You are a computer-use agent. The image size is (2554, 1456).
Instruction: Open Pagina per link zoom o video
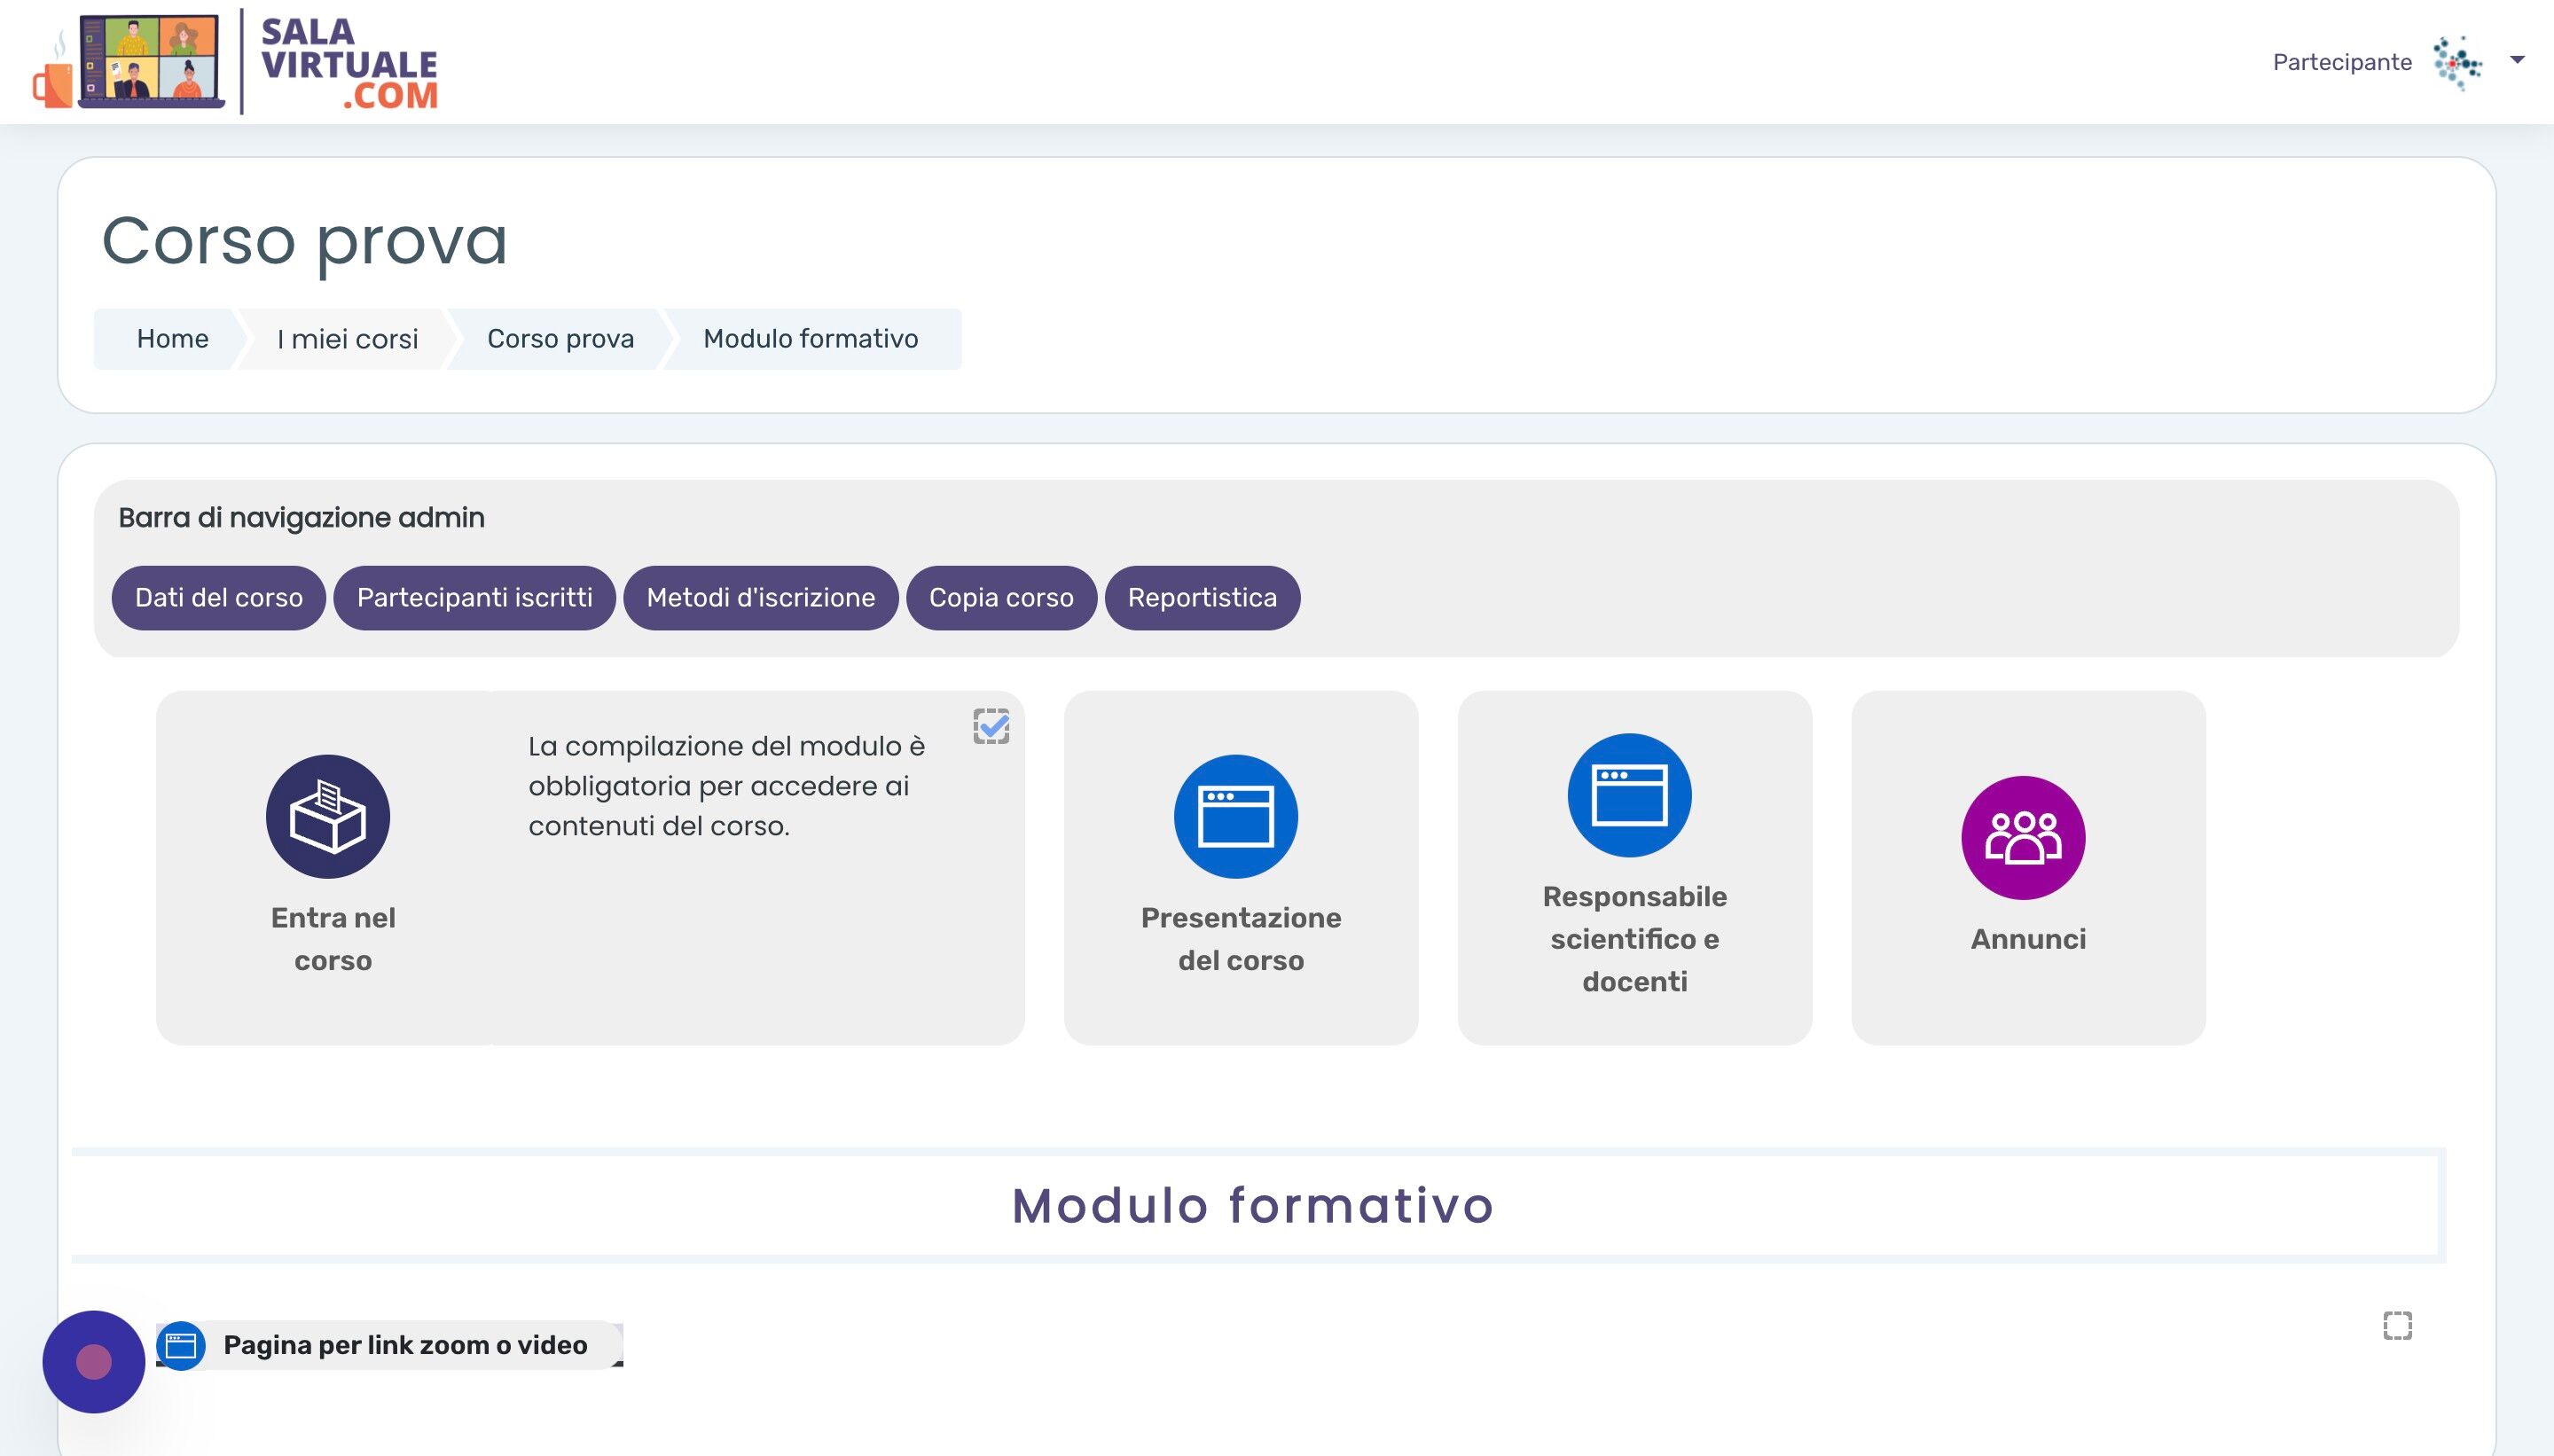click(405, 1345)
